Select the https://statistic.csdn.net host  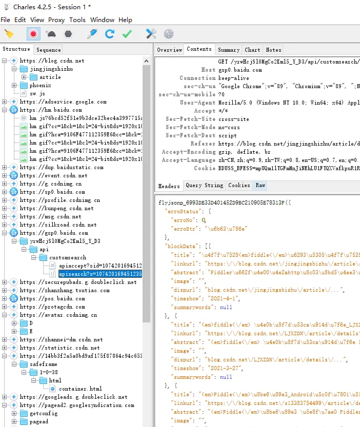59,348
